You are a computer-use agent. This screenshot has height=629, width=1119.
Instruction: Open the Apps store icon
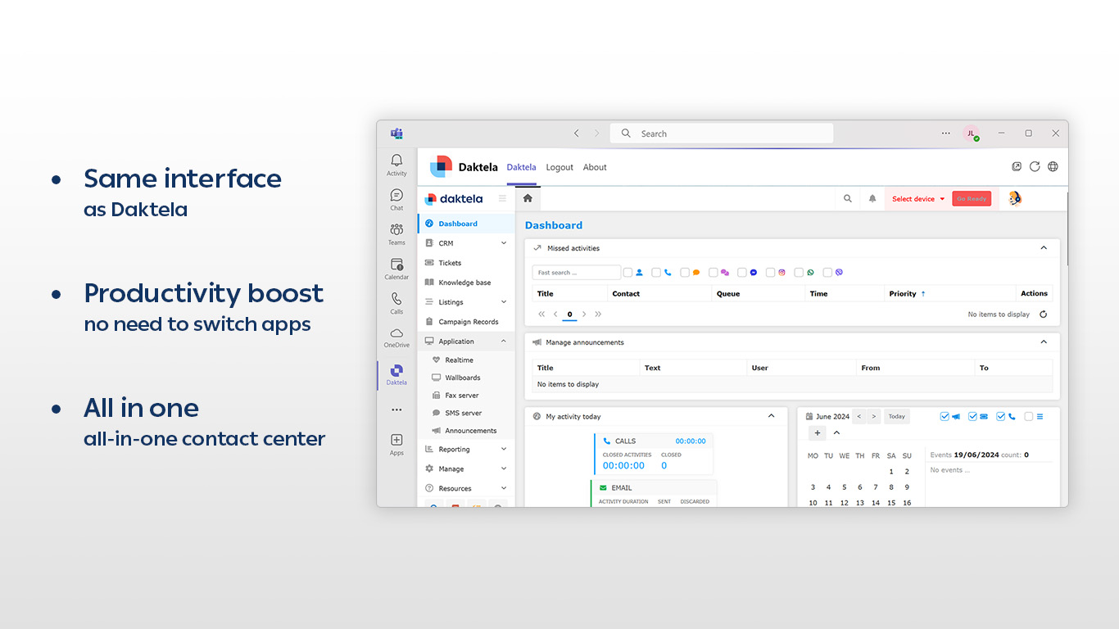(396, 444)
